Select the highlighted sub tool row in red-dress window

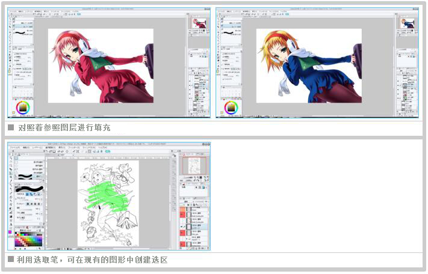click(x=23, y=26)
